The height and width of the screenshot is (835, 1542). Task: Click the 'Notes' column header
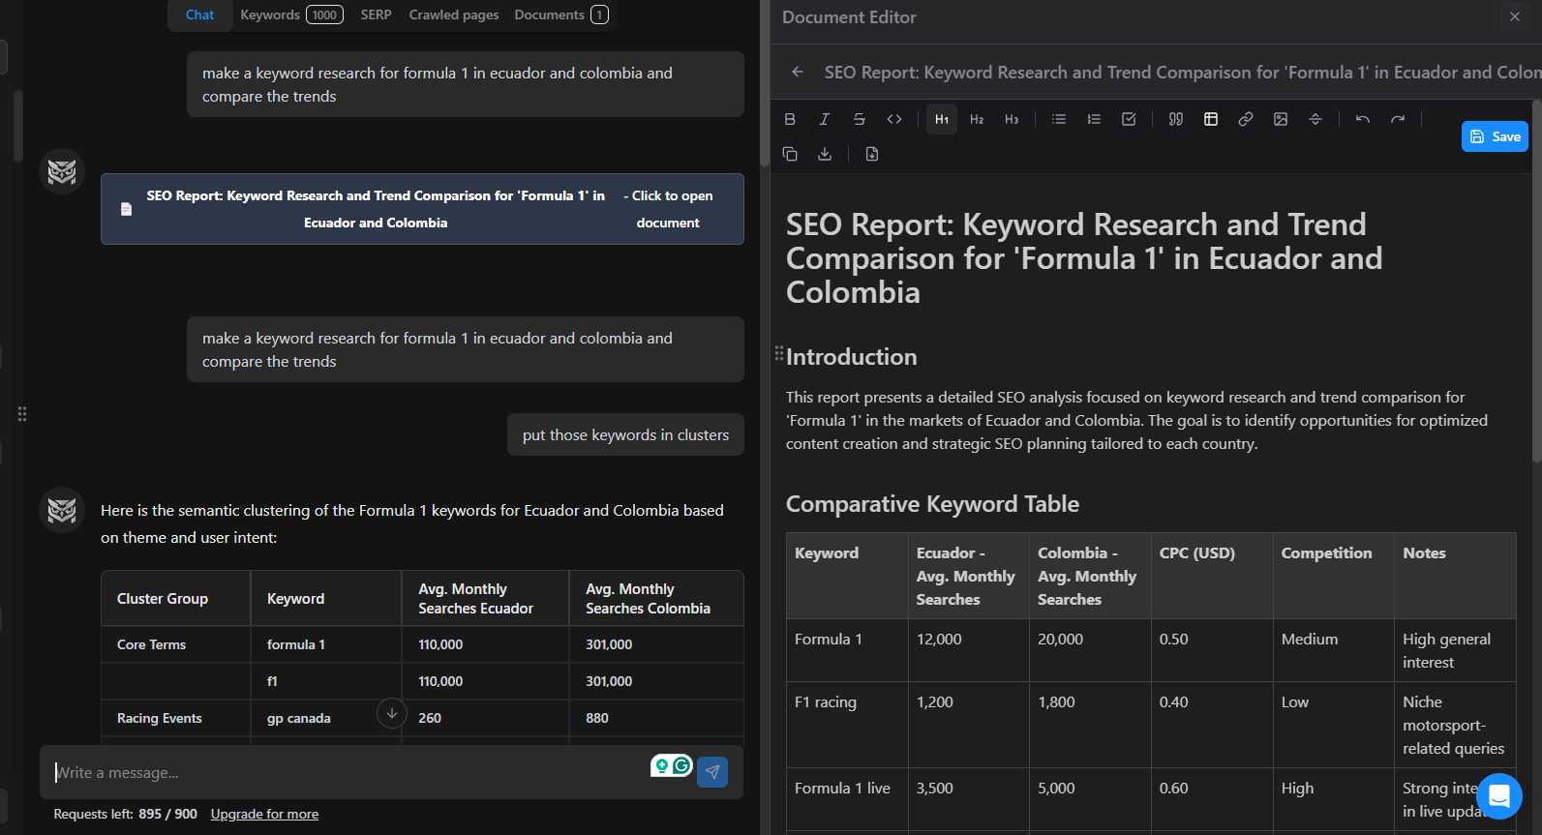(1455, 576)
